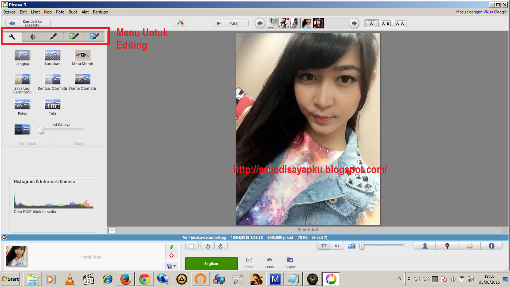This screenshot has width=510, height=287.
Task: Click Masuk dengan Akun Google link
Action: pos(482,12)
